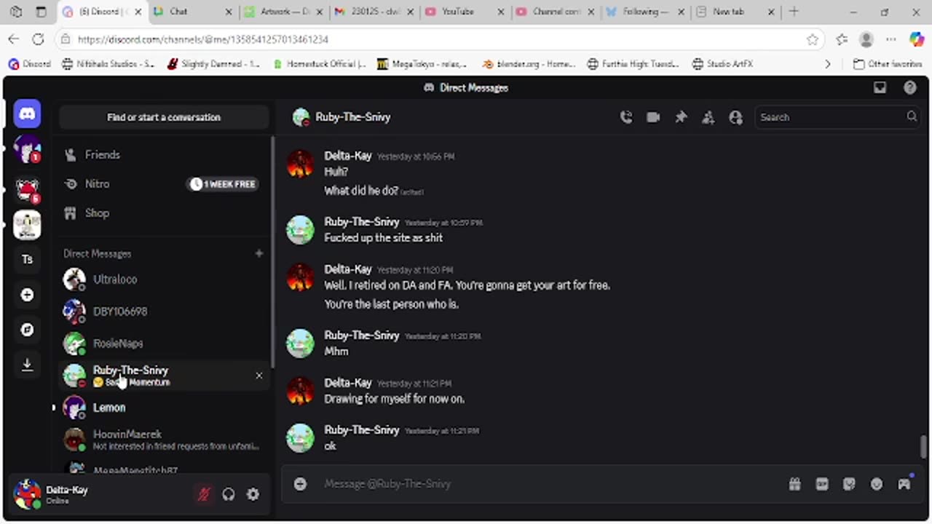Click the DM list scrollbar
This screenshot has width=932, height=524.
tap(273, 253)
